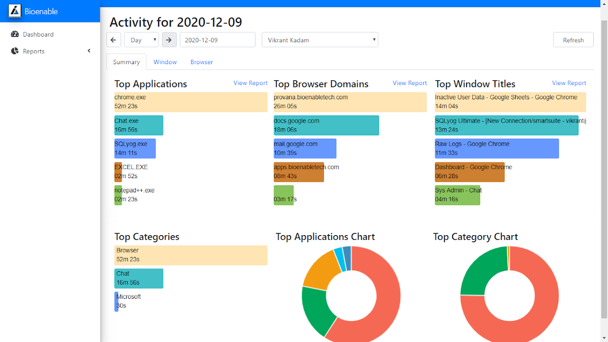This screenshot has height=342, width=608.
Task: Click the docs.google.com domain bar
Action: click(x=326, y=125)
